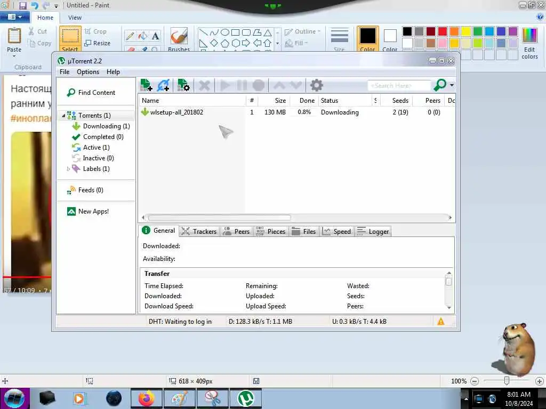
Task: Click Paint Edit colors button
Action: pos(529,44)
